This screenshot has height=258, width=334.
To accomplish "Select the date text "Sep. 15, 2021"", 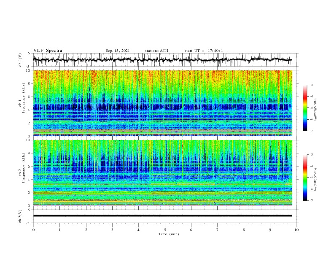I will coord(118,51).
